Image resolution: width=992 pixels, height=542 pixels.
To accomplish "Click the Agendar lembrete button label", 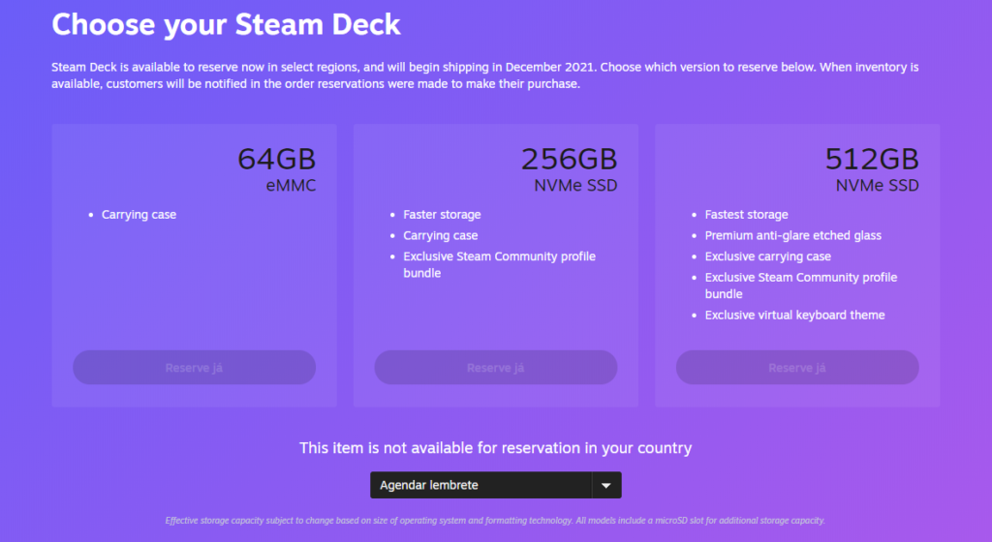I will click(429, 485).
